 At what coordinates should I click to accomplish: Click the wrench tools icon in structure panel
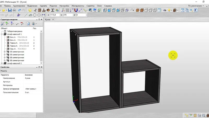pos(2,24)
